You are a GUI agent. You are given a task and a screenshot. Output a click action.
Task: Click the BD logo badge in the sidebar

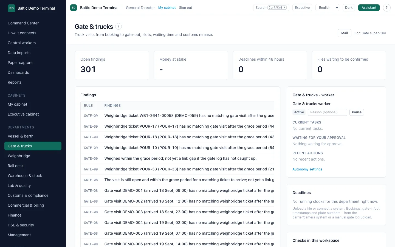pos(12,8)
